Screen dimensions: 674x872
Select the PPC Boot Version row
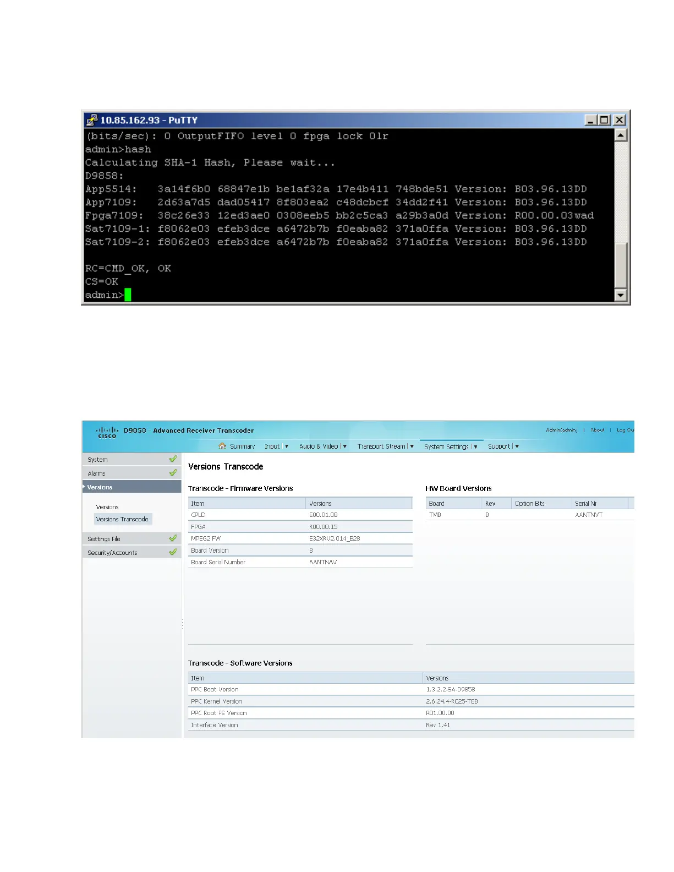(x=411, y=689)
